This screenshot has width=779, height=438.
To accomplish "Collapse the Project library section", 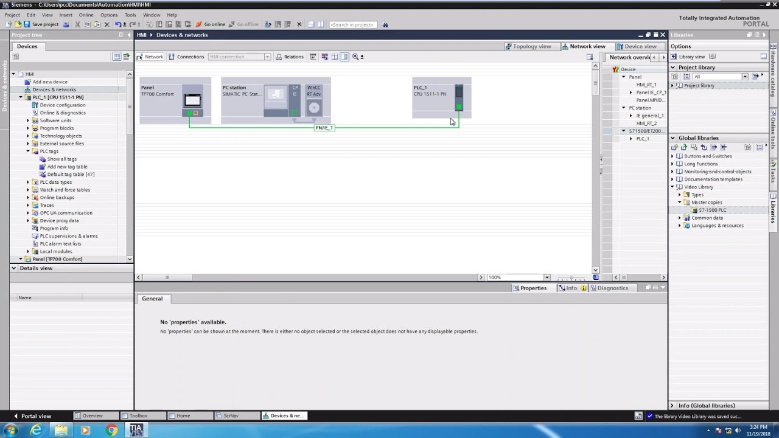I will coord(673,68).
